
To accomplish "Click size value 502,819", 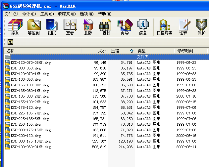I will coord(99,147).
